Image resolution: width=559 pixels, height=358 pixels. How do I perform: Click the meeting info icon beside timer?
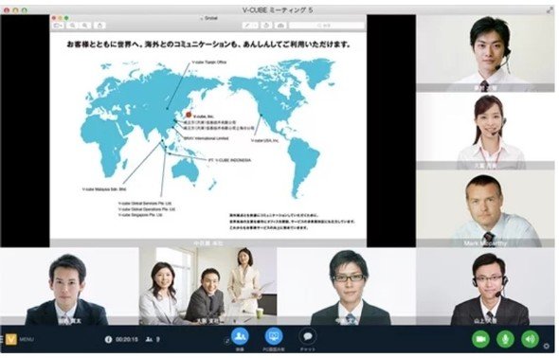point(108,339)
